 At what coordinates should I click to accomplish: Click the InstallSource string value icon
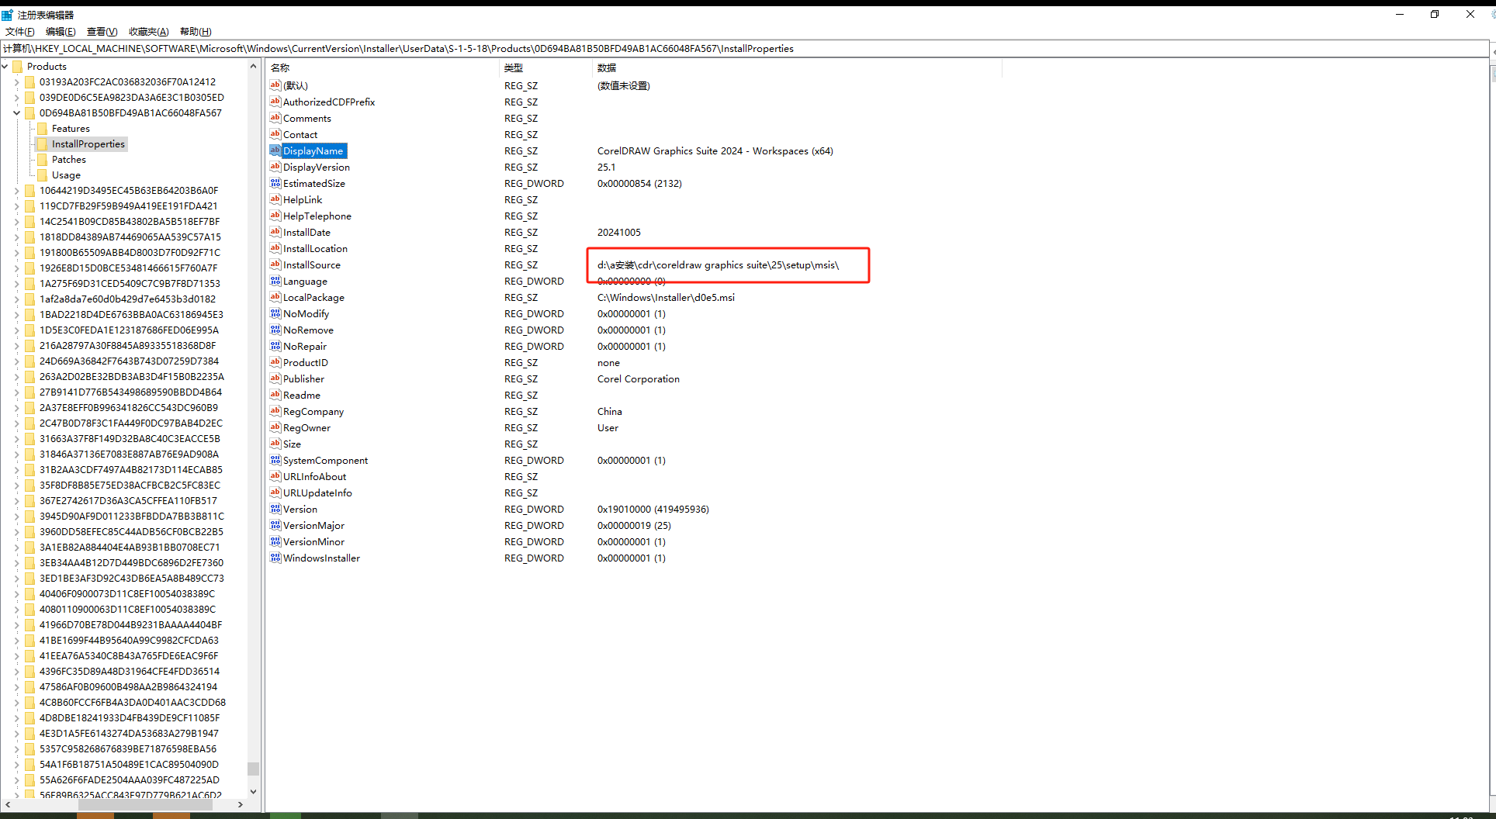275,264
